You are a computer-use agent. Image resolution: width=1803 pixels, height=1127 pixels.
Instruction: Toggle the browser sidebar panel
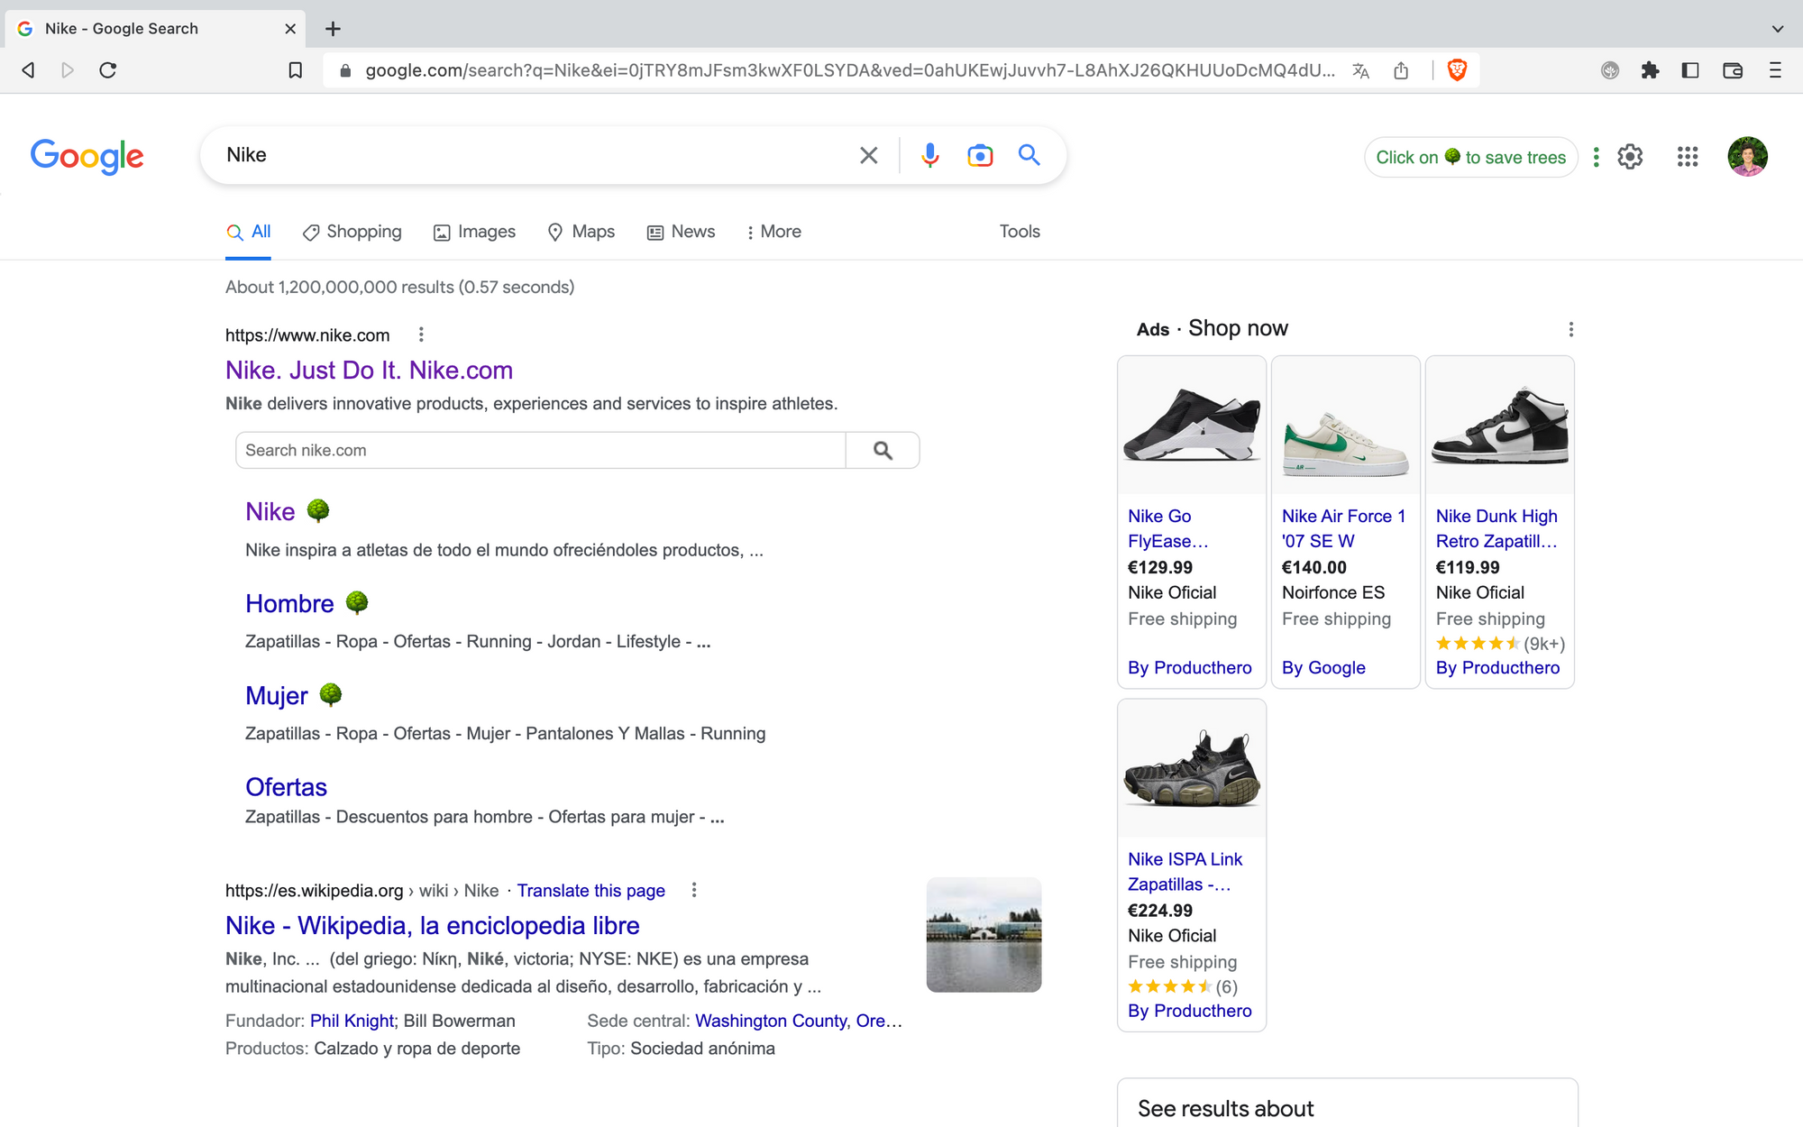[x=1690, y=70]
